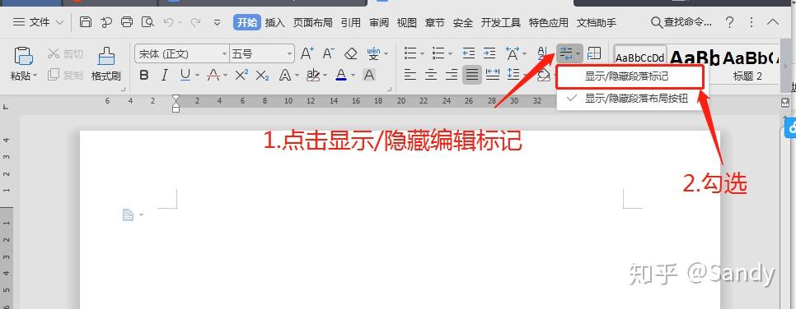Decrease font size with A- icon

coord(329,53)
